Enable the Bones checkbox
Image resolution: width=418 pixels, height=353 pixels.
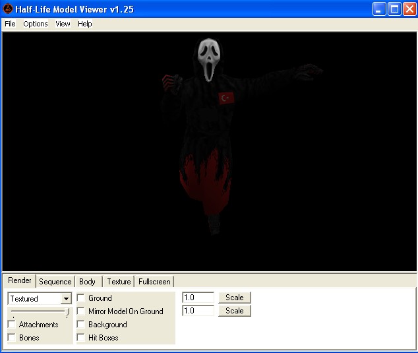click(12, 338)
